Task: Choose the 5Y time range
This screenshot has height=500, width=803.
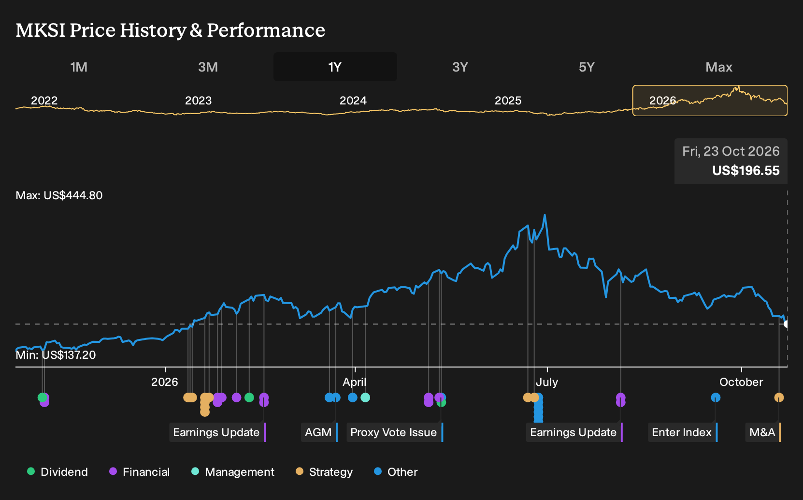Action: (x=587, y=67)
